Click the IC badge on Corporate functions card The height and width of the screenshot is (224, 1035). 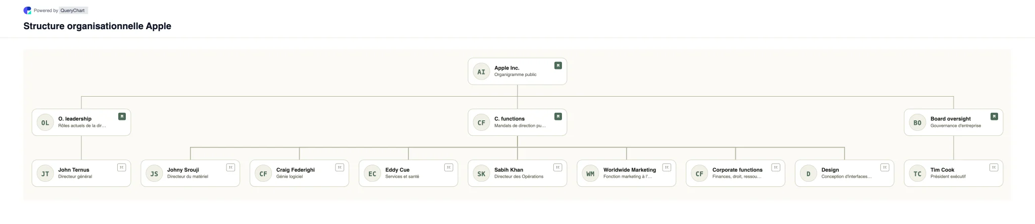coord(776,167)
